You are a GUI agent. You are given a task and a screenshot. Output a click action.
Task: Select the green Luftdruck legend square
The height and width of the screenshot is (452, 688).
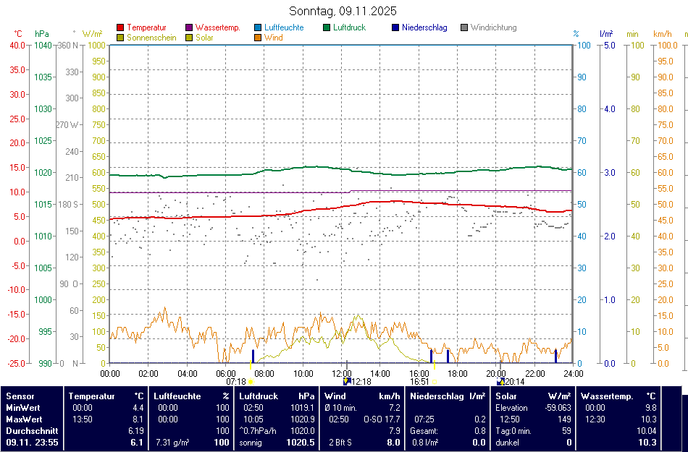click(327, 28)
